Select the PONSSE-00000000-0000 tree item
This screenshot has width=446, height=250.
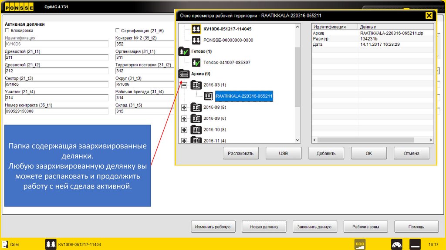pyautogui.click(x=228, y=40)
